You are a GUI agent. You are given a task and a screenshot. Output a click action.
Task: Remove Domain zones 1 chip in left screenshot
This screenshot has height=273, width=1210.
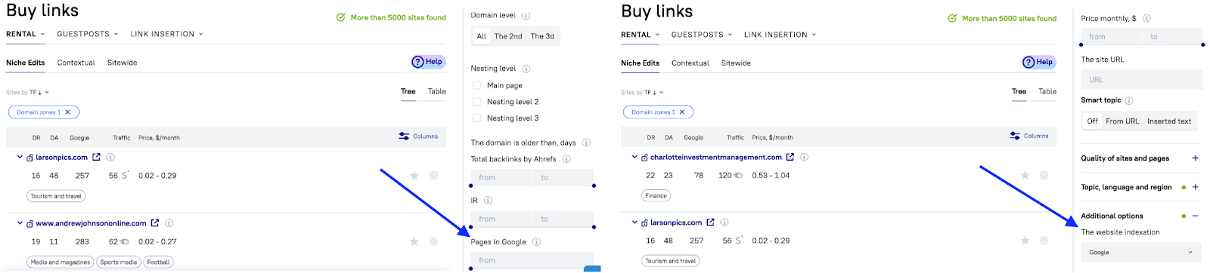click(68, 112)
